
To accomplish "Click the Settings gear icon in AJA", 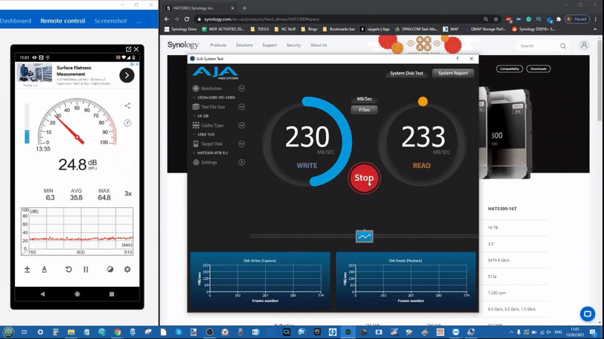I will [196, 162].
